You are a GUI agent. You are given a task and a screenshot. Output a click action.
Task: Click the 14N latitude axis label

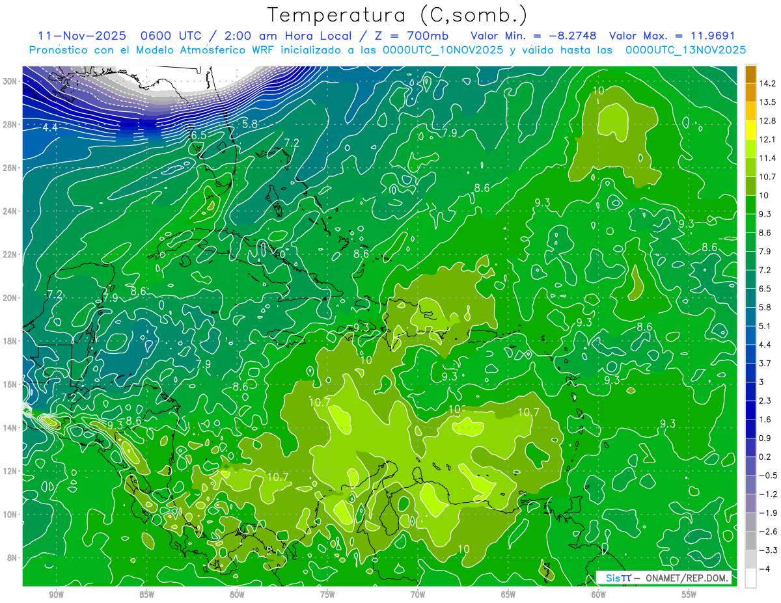(x=10, y=427)
